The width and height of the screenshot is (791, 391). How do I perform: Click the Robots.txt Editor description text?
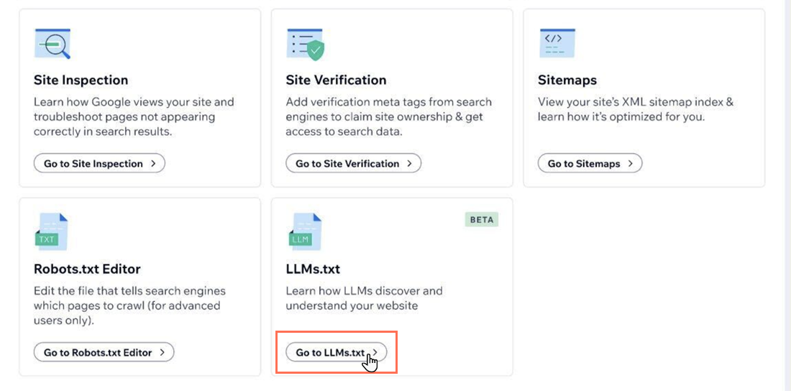(129, 305)
